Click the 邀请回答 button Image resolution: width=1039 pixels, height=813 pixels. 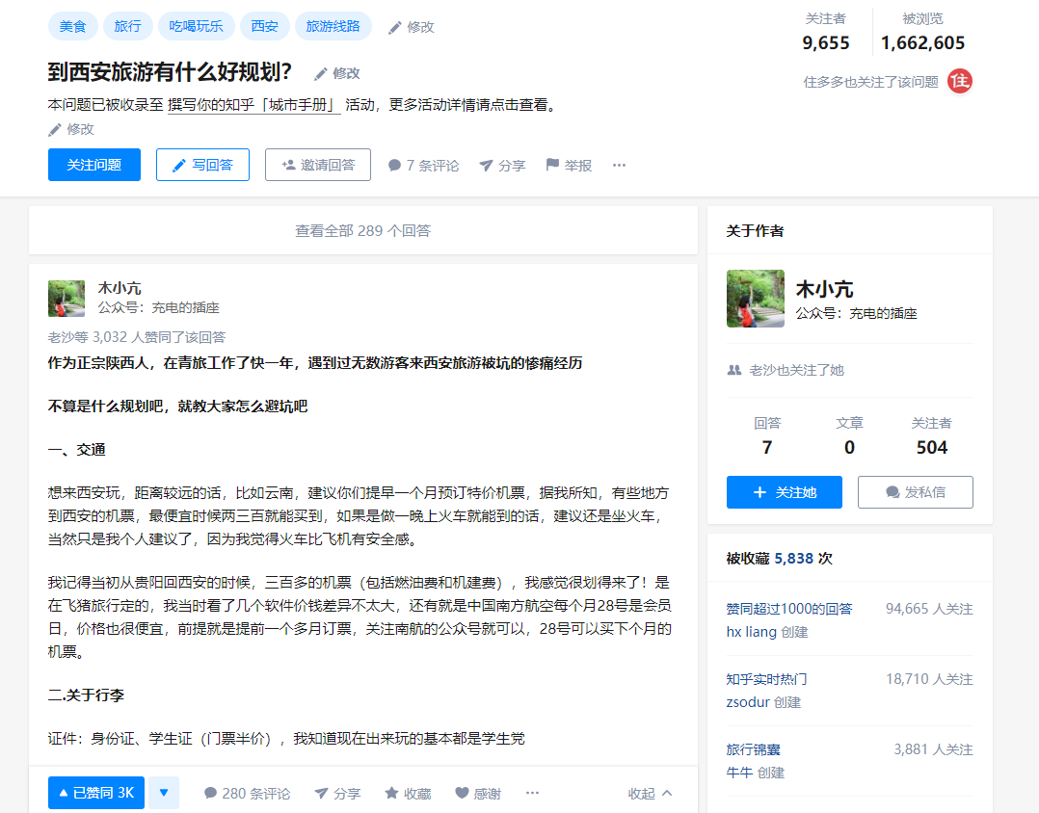pos(318,165)
